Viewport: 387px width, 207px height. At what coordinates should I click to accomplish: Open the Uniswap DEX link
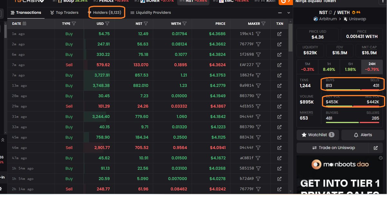(x=355, y=19)
